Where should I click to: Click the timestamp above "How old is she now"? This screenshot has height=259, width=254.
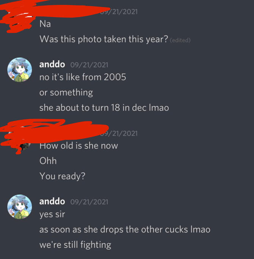pyautogui.click(x=119, y=133)
